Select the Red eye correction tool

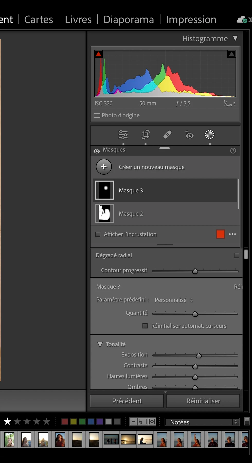pyautogui.click(x=189, y=135)
